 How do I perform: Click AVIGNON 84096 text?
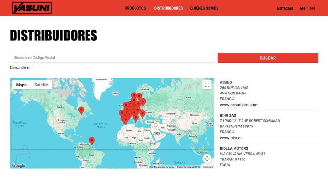[233, 93]
